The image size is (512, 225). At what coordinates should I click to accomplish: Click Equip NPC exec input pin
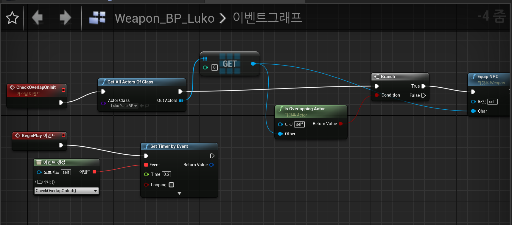[473, 92]
